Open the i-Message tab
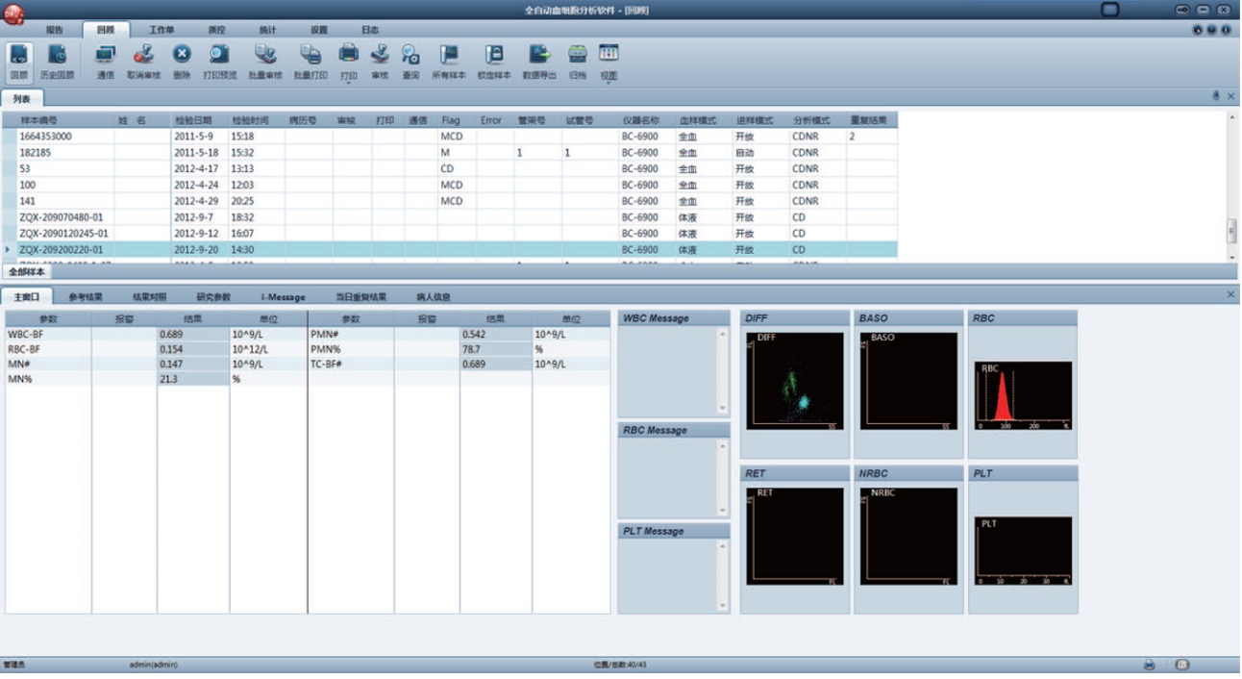Screen dimensions: 1242x679 pos(283,297)
